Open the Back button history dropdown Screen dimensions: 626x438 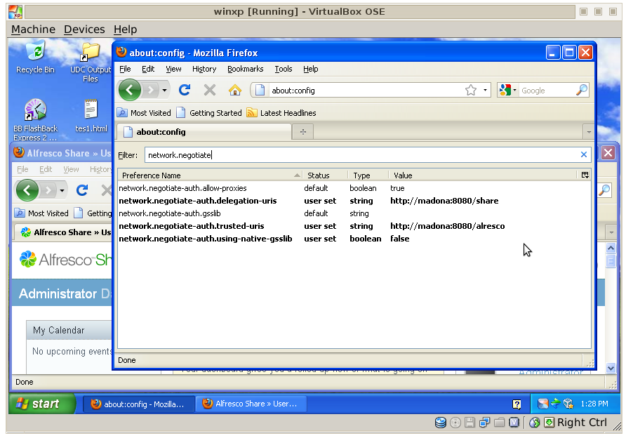[x=164, y=90]
